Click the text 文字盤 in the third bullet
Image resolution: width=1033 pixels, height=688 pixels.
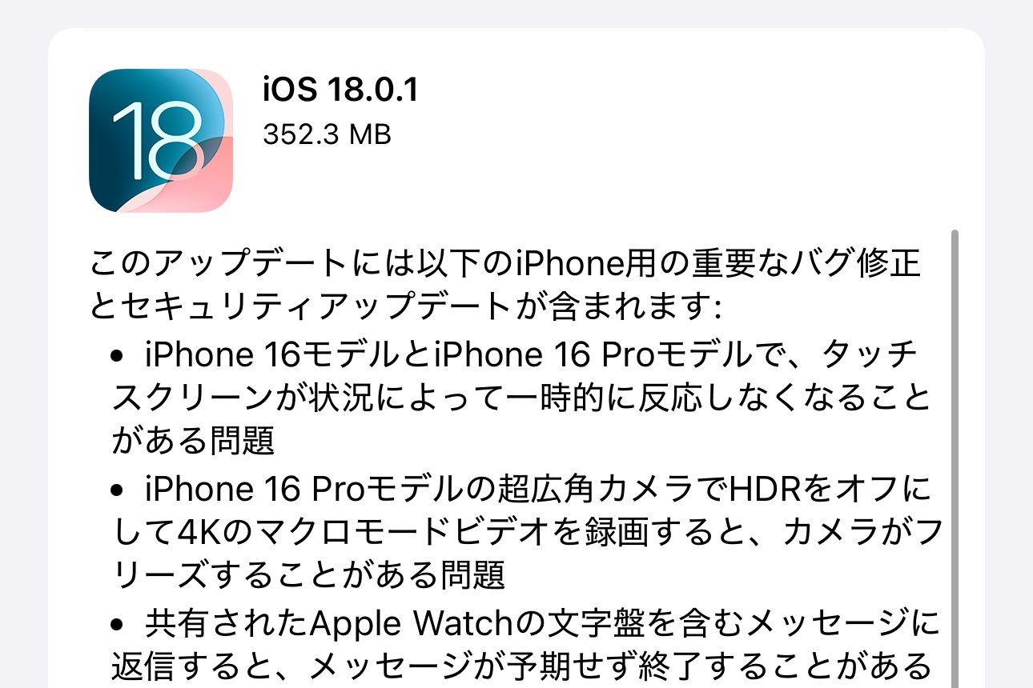click(573, 620)
